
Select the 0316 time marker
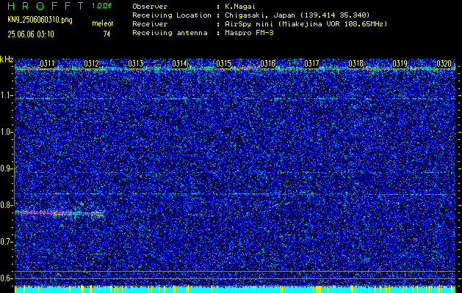(x=267, y=63)
